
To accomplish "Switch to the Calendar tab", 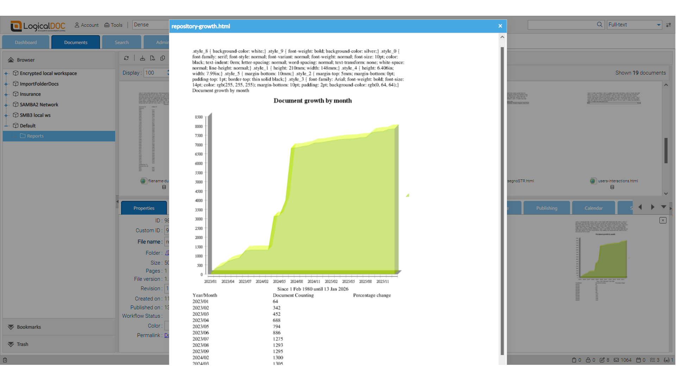I will coord(594,208).
